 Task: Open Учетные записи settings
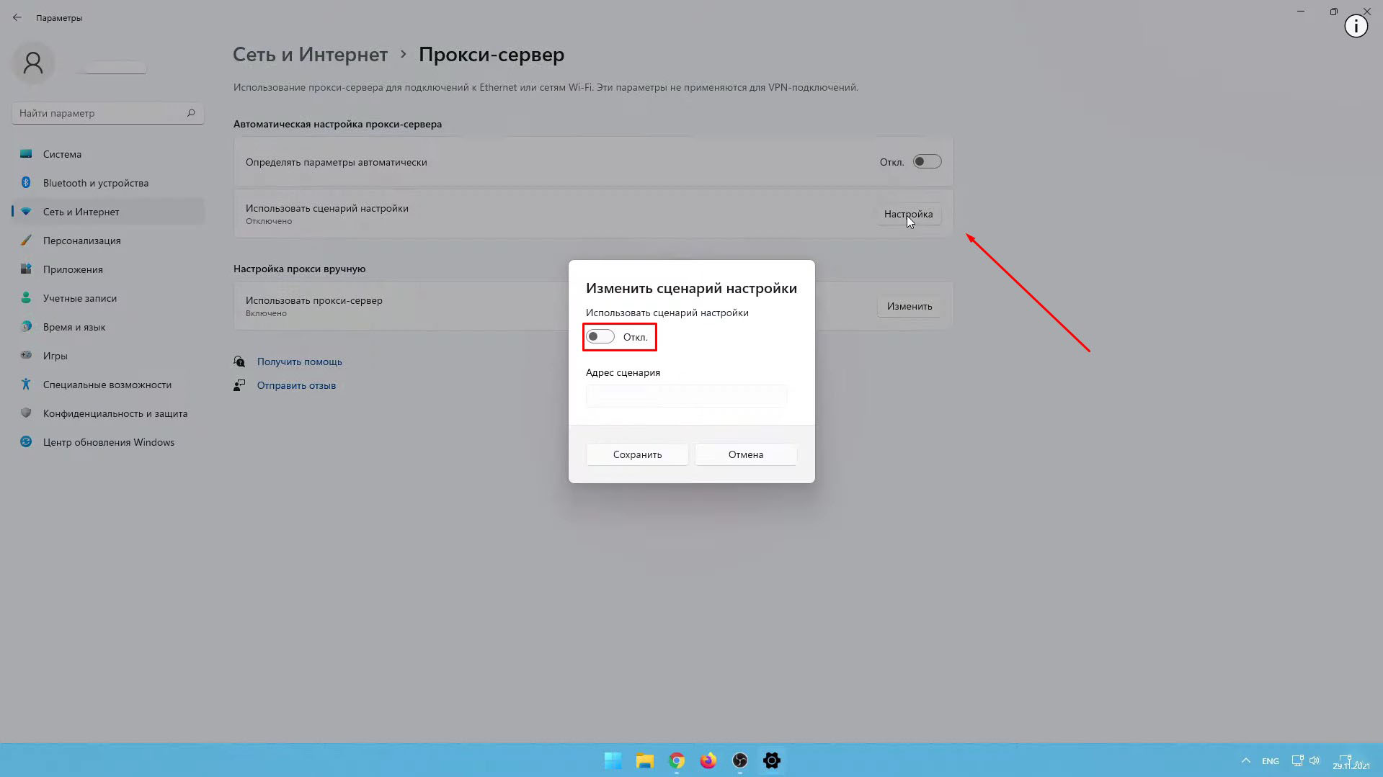(x=108, y=298)
